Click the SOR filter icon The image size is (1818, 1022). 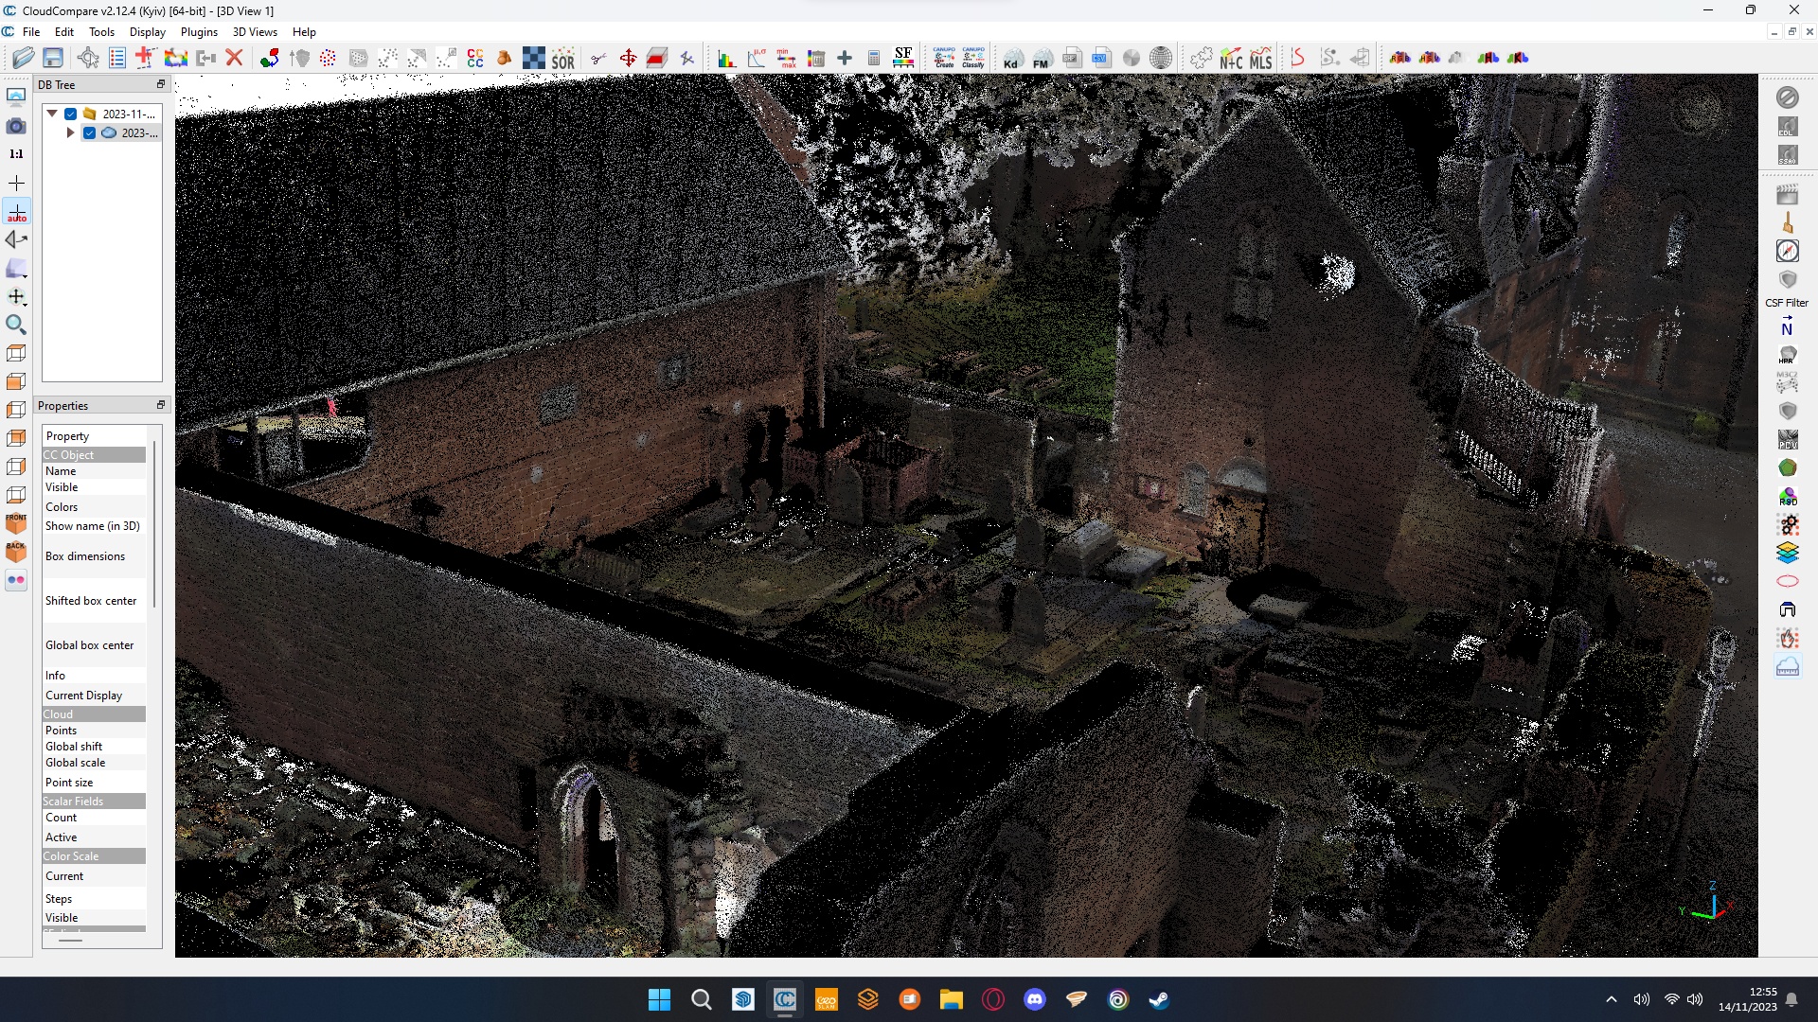[563, 59]
